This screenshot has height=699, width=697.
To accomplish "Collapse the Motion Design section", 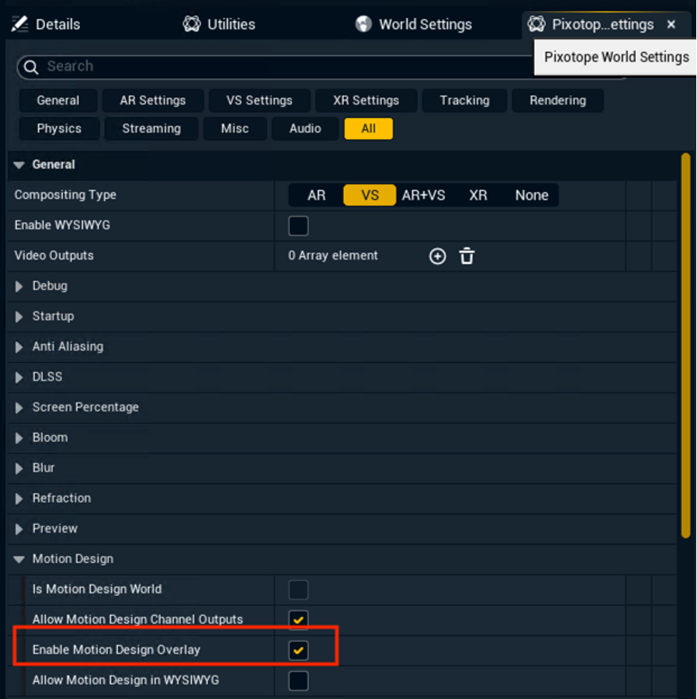I will (19, 559).
